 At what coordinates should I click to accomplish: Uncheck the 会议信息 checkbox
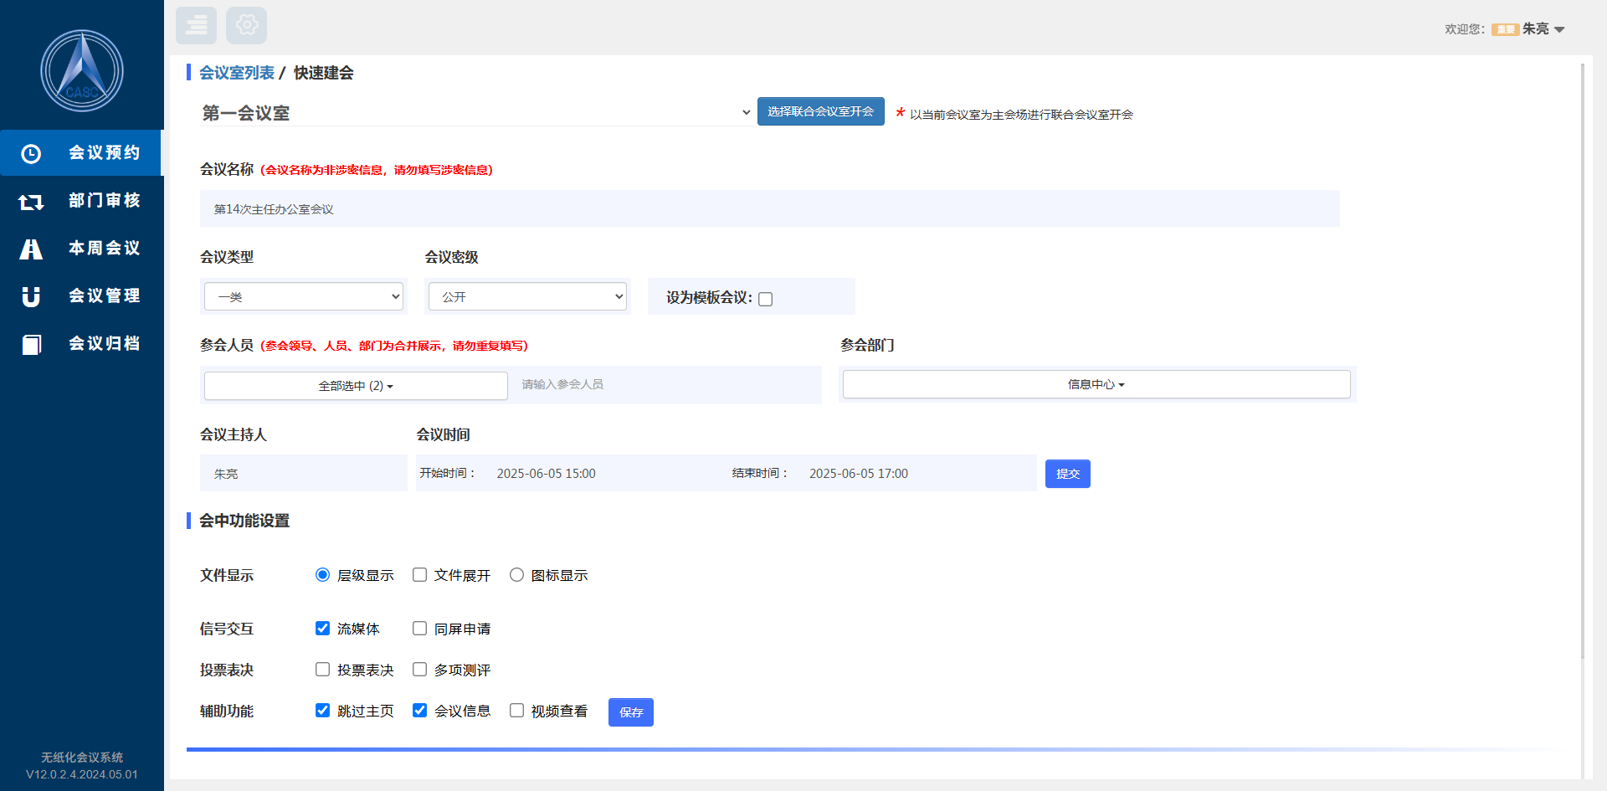click(419, 711)
